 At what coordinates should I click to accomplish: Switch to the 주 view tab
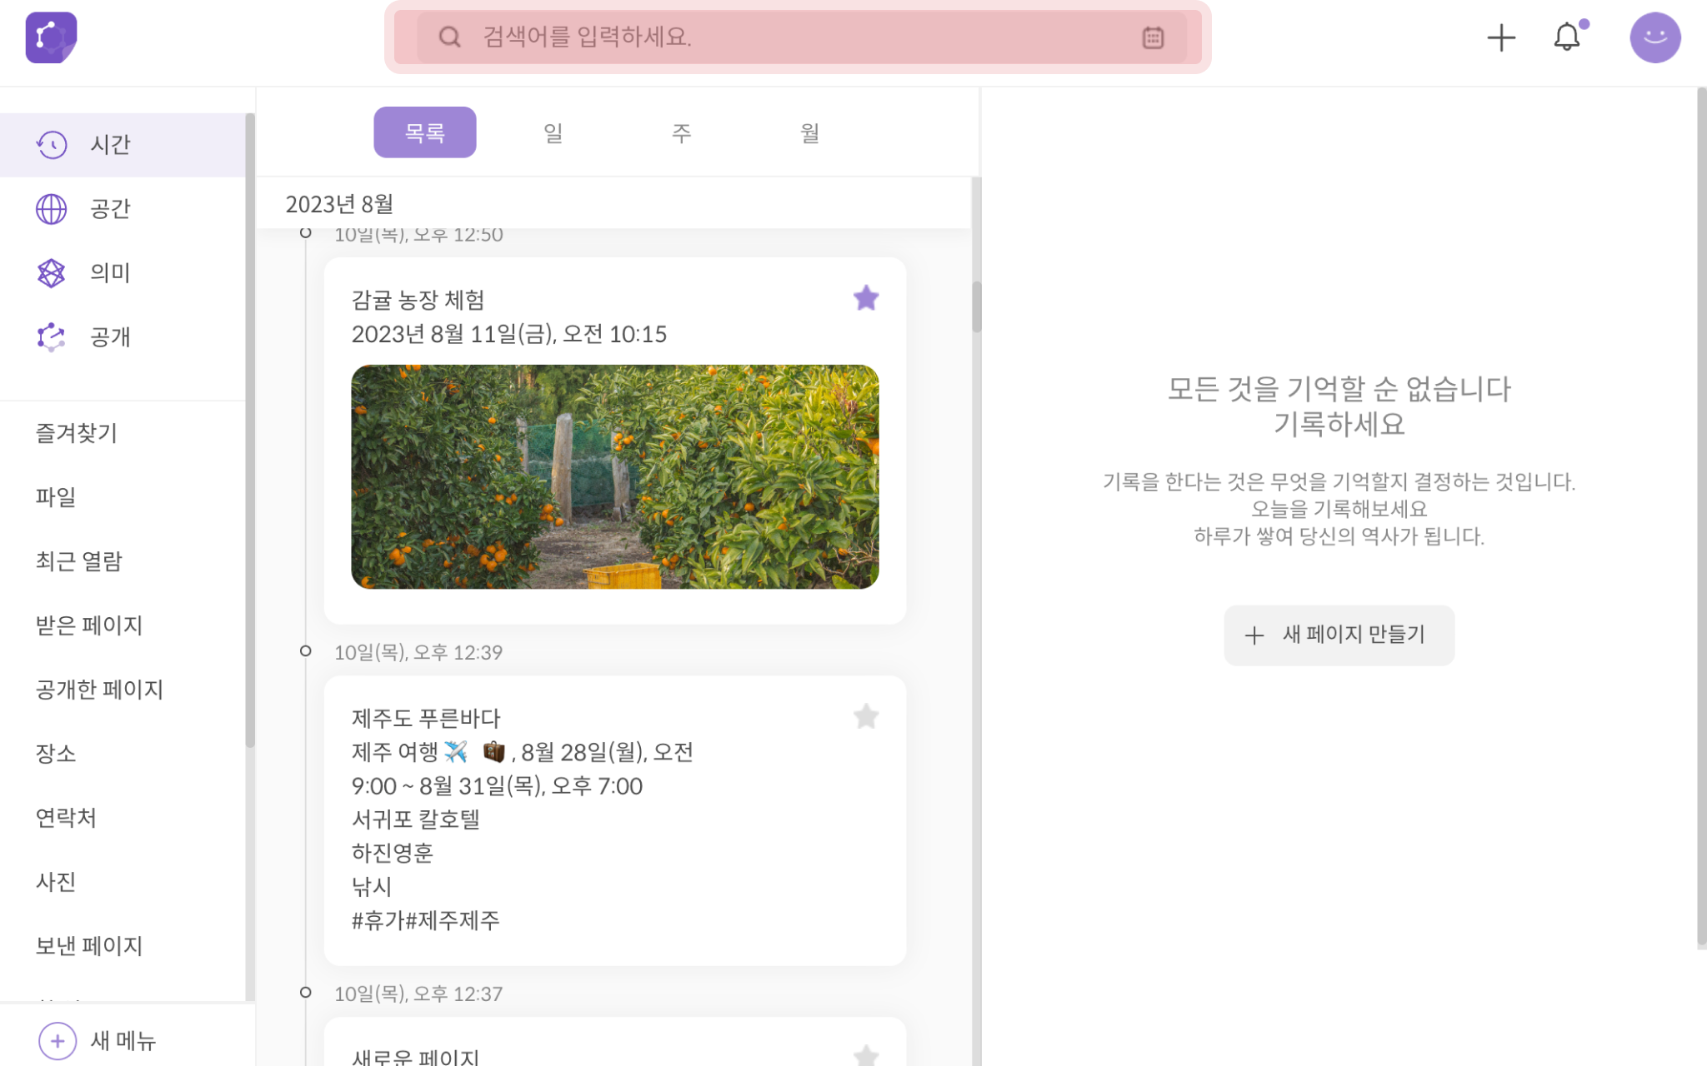[682, 132]
